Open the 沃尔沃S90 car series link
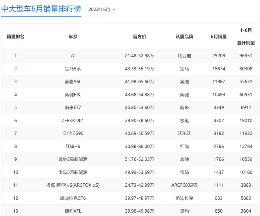Screen dimensions: 260x216 pos(73,133)
